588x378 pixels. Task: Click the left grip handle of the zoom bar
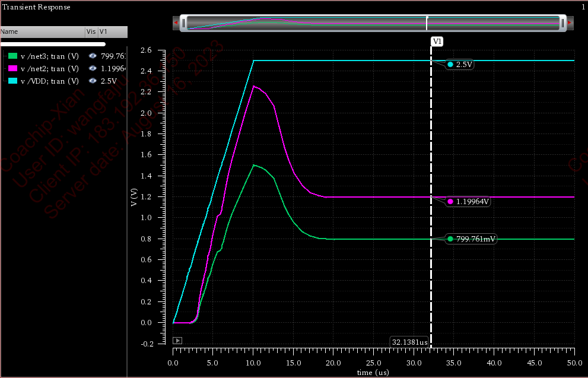tap(184, 23)
